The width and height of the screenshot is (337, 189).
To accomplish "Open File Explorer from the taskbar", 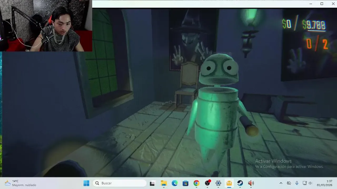I will (163, 183).
